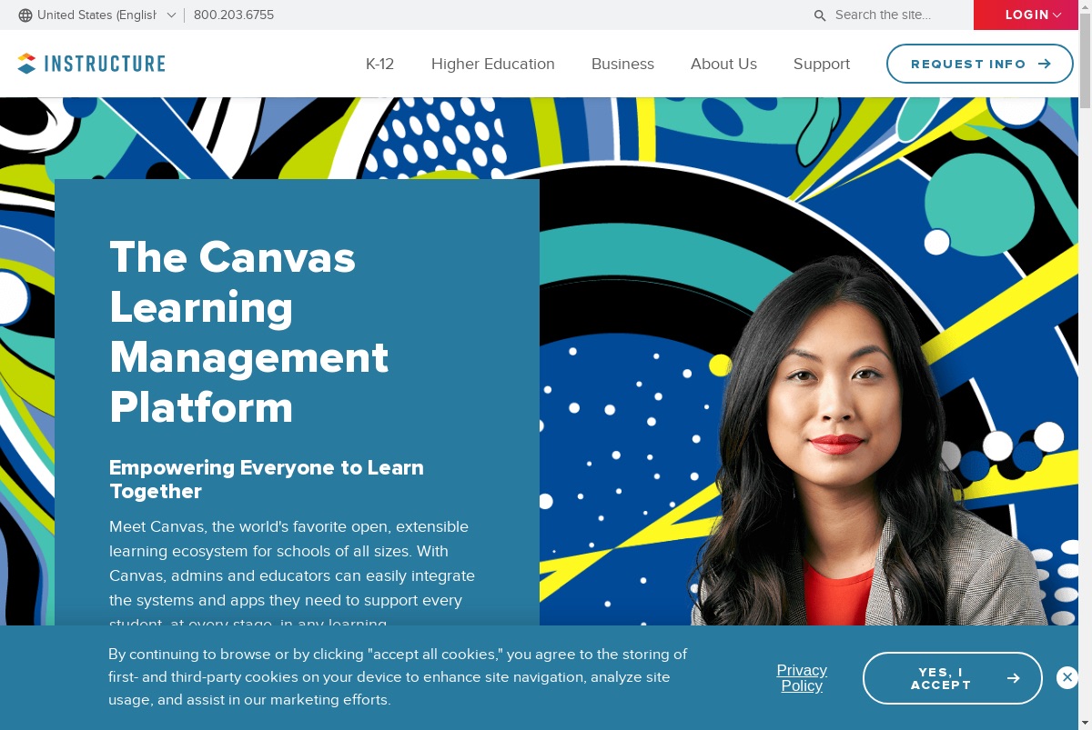The height and width of the screenshot is (730, 1092).
Task: Click the 800.203.6755 phone number
Action: [x=234, y=15]
